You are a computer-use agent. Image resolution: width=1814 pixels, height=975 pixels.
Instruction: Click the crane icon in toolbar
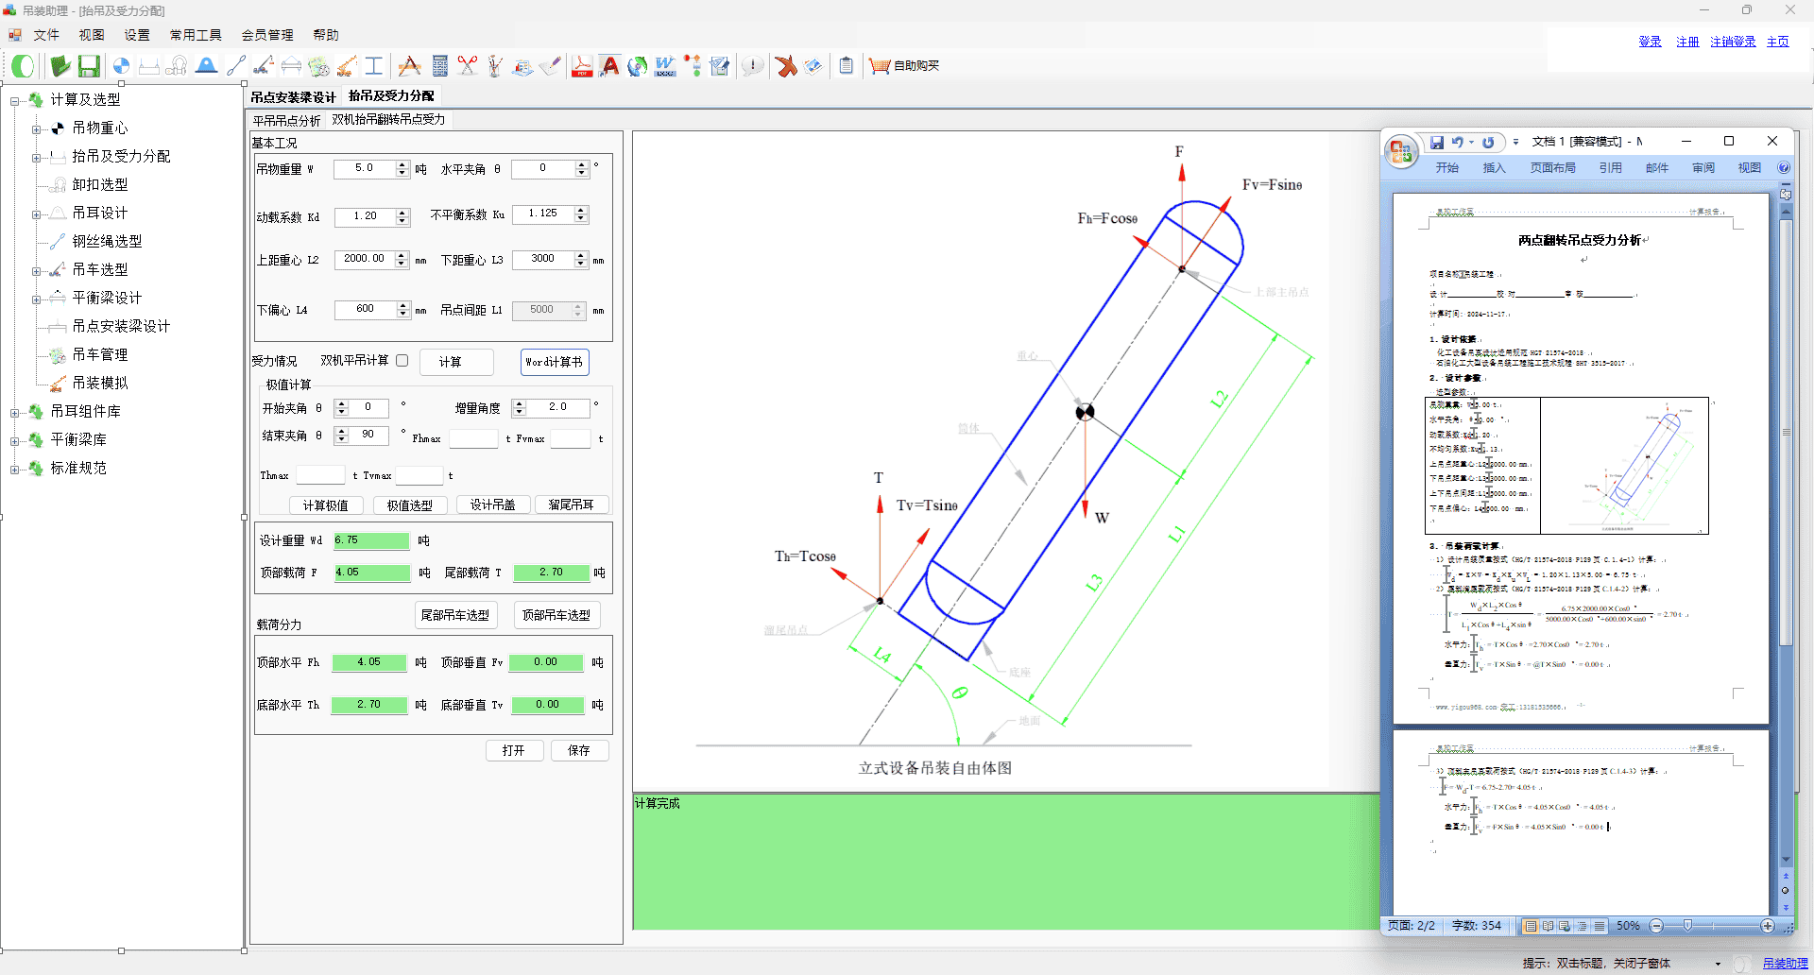tap(264, 66)
